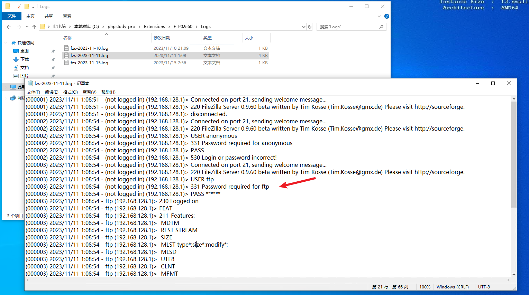Viewport: 529px width, 295px height.
Task: Open Notepad 编辑(E) menu
Action: (52, 92)
